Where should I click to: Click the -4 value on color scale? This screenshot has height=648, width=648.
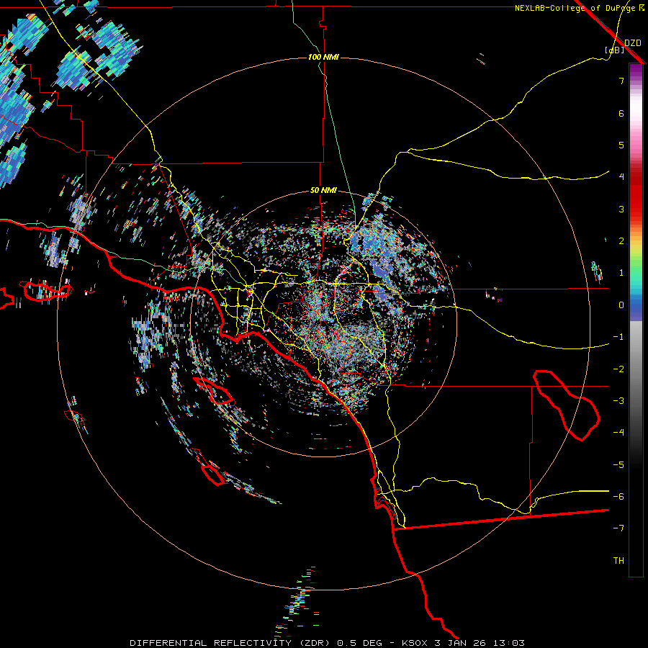pyautogui.click(x=618, y=433)
